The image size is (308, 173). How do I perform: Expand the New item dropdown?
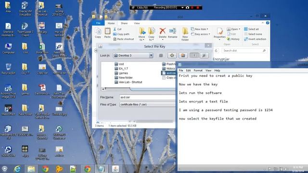click(199, 29)
